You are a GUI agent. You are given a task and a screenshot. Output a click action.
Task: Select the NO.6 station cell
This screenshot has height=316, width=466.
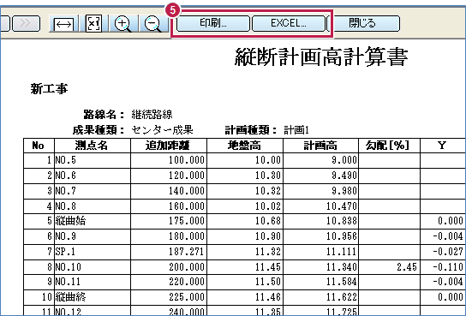93,176
